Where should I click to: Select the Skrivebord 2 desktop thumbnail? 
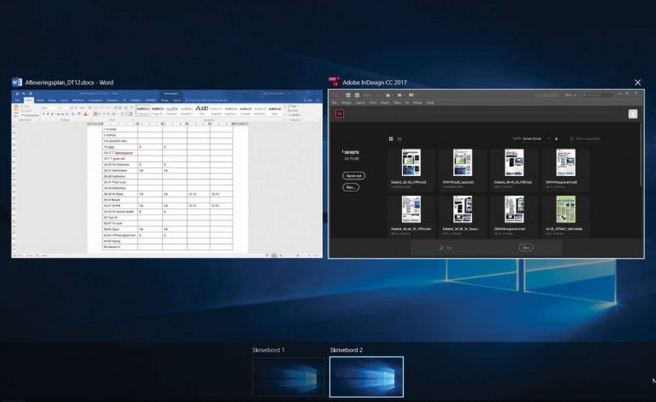366,376
